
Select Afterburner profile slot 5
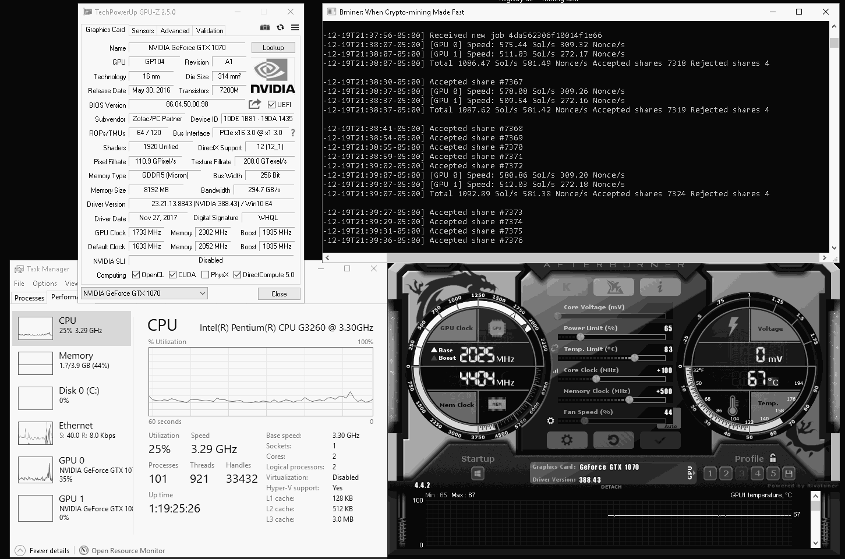click(773, 473)
